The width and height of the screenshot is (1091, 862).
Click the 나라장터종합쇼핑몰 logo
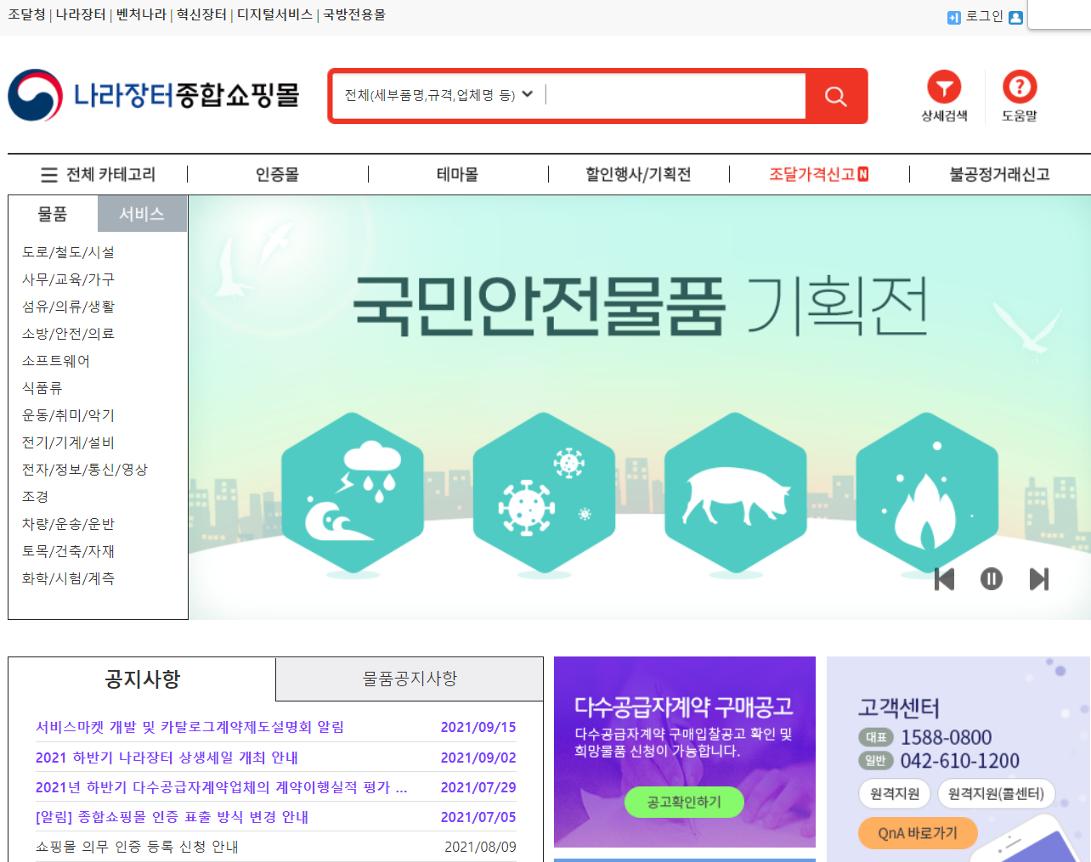[154, 95]
